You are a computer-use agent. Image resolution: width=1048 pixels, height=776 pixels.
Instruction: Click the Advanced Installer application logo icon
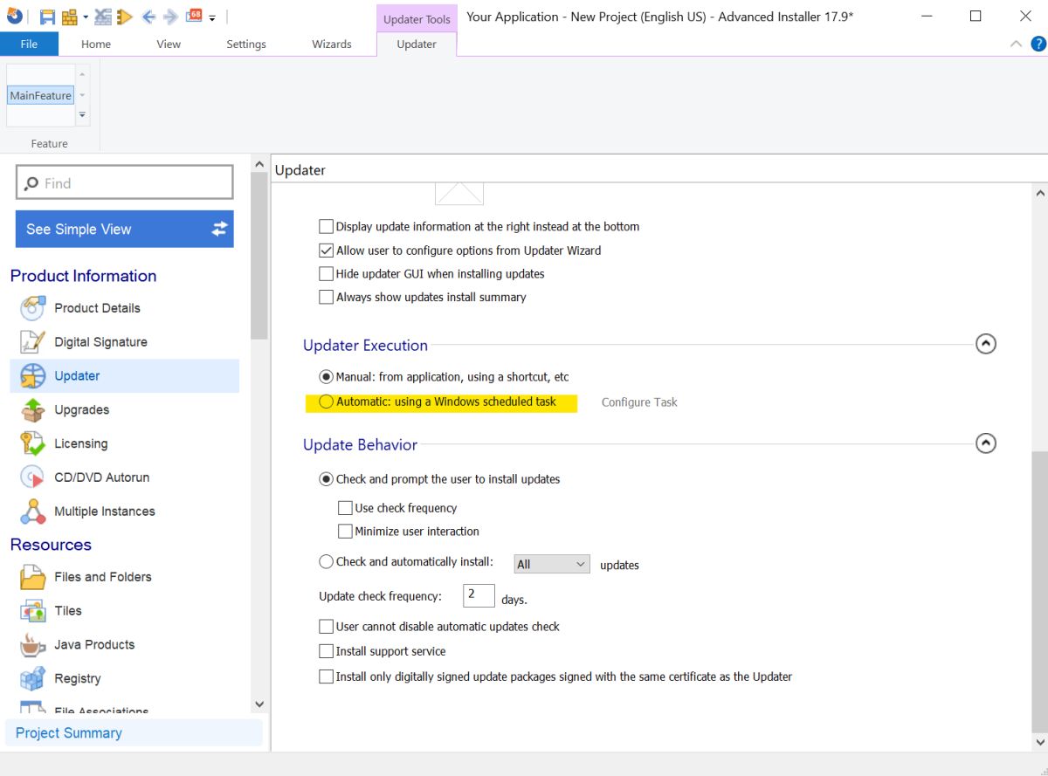15,16
